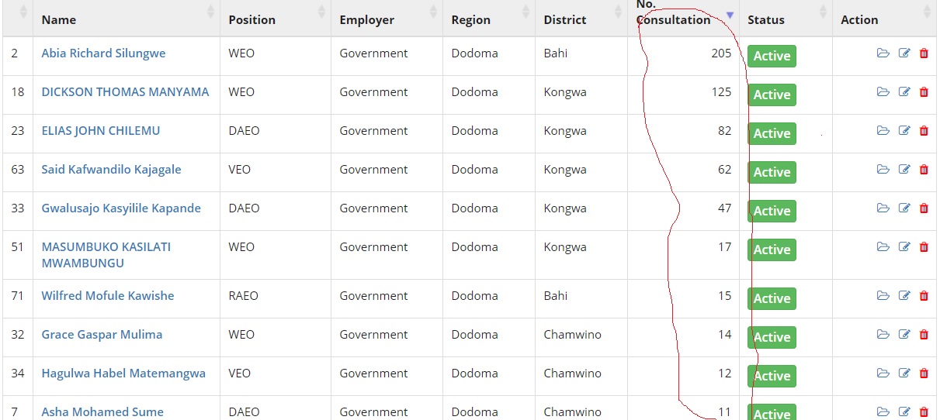
Task: Click Active status of Abia Richard Silungwe
Action: [772, 56]
